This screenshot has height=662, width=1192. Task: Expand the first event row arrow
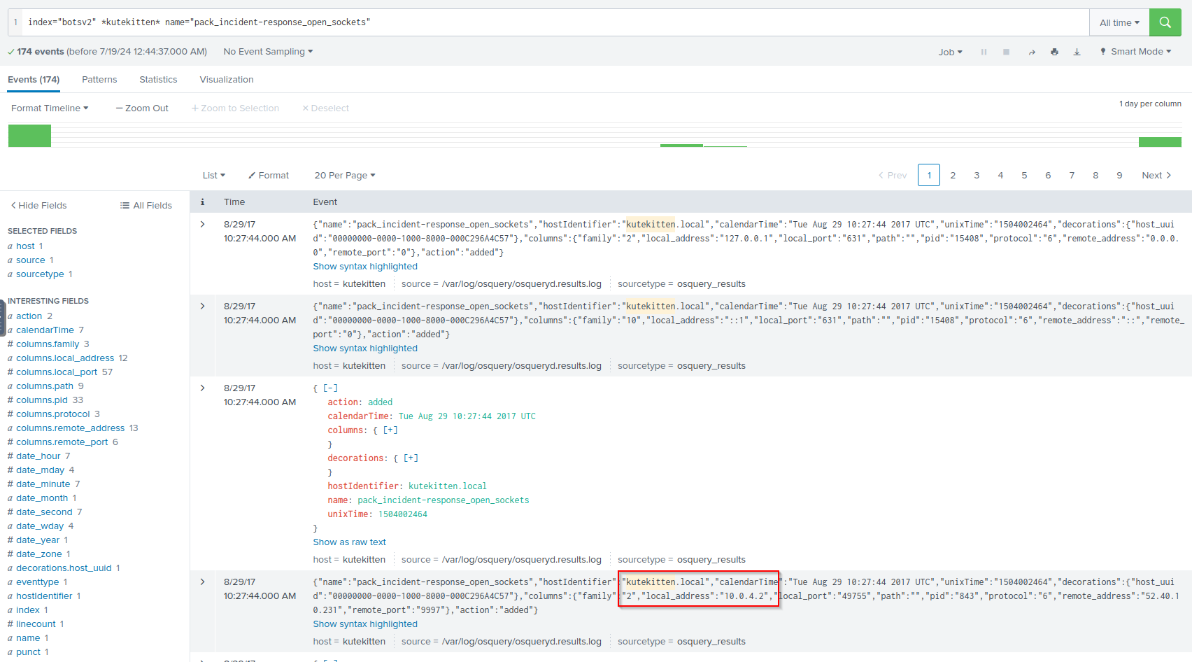point(203,225)
